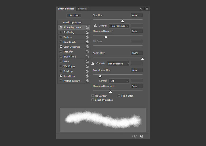This screenshot has height=146, width=206.
Task: Toggle the lock icon beside Brush Pose
Action: [87, 56]
